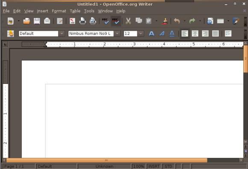Insert a table with the Table icon
This screenshot has height=169, width=248.
click(220, 21)
